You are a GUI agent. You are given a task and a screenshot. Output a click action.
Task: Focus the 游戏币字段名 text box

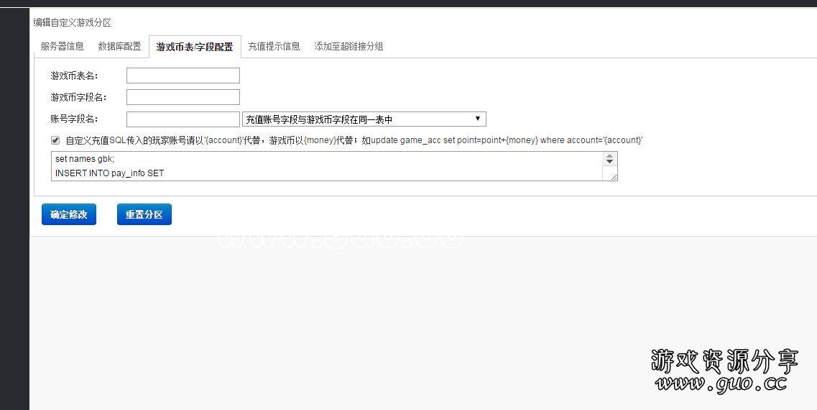[183, 97]
